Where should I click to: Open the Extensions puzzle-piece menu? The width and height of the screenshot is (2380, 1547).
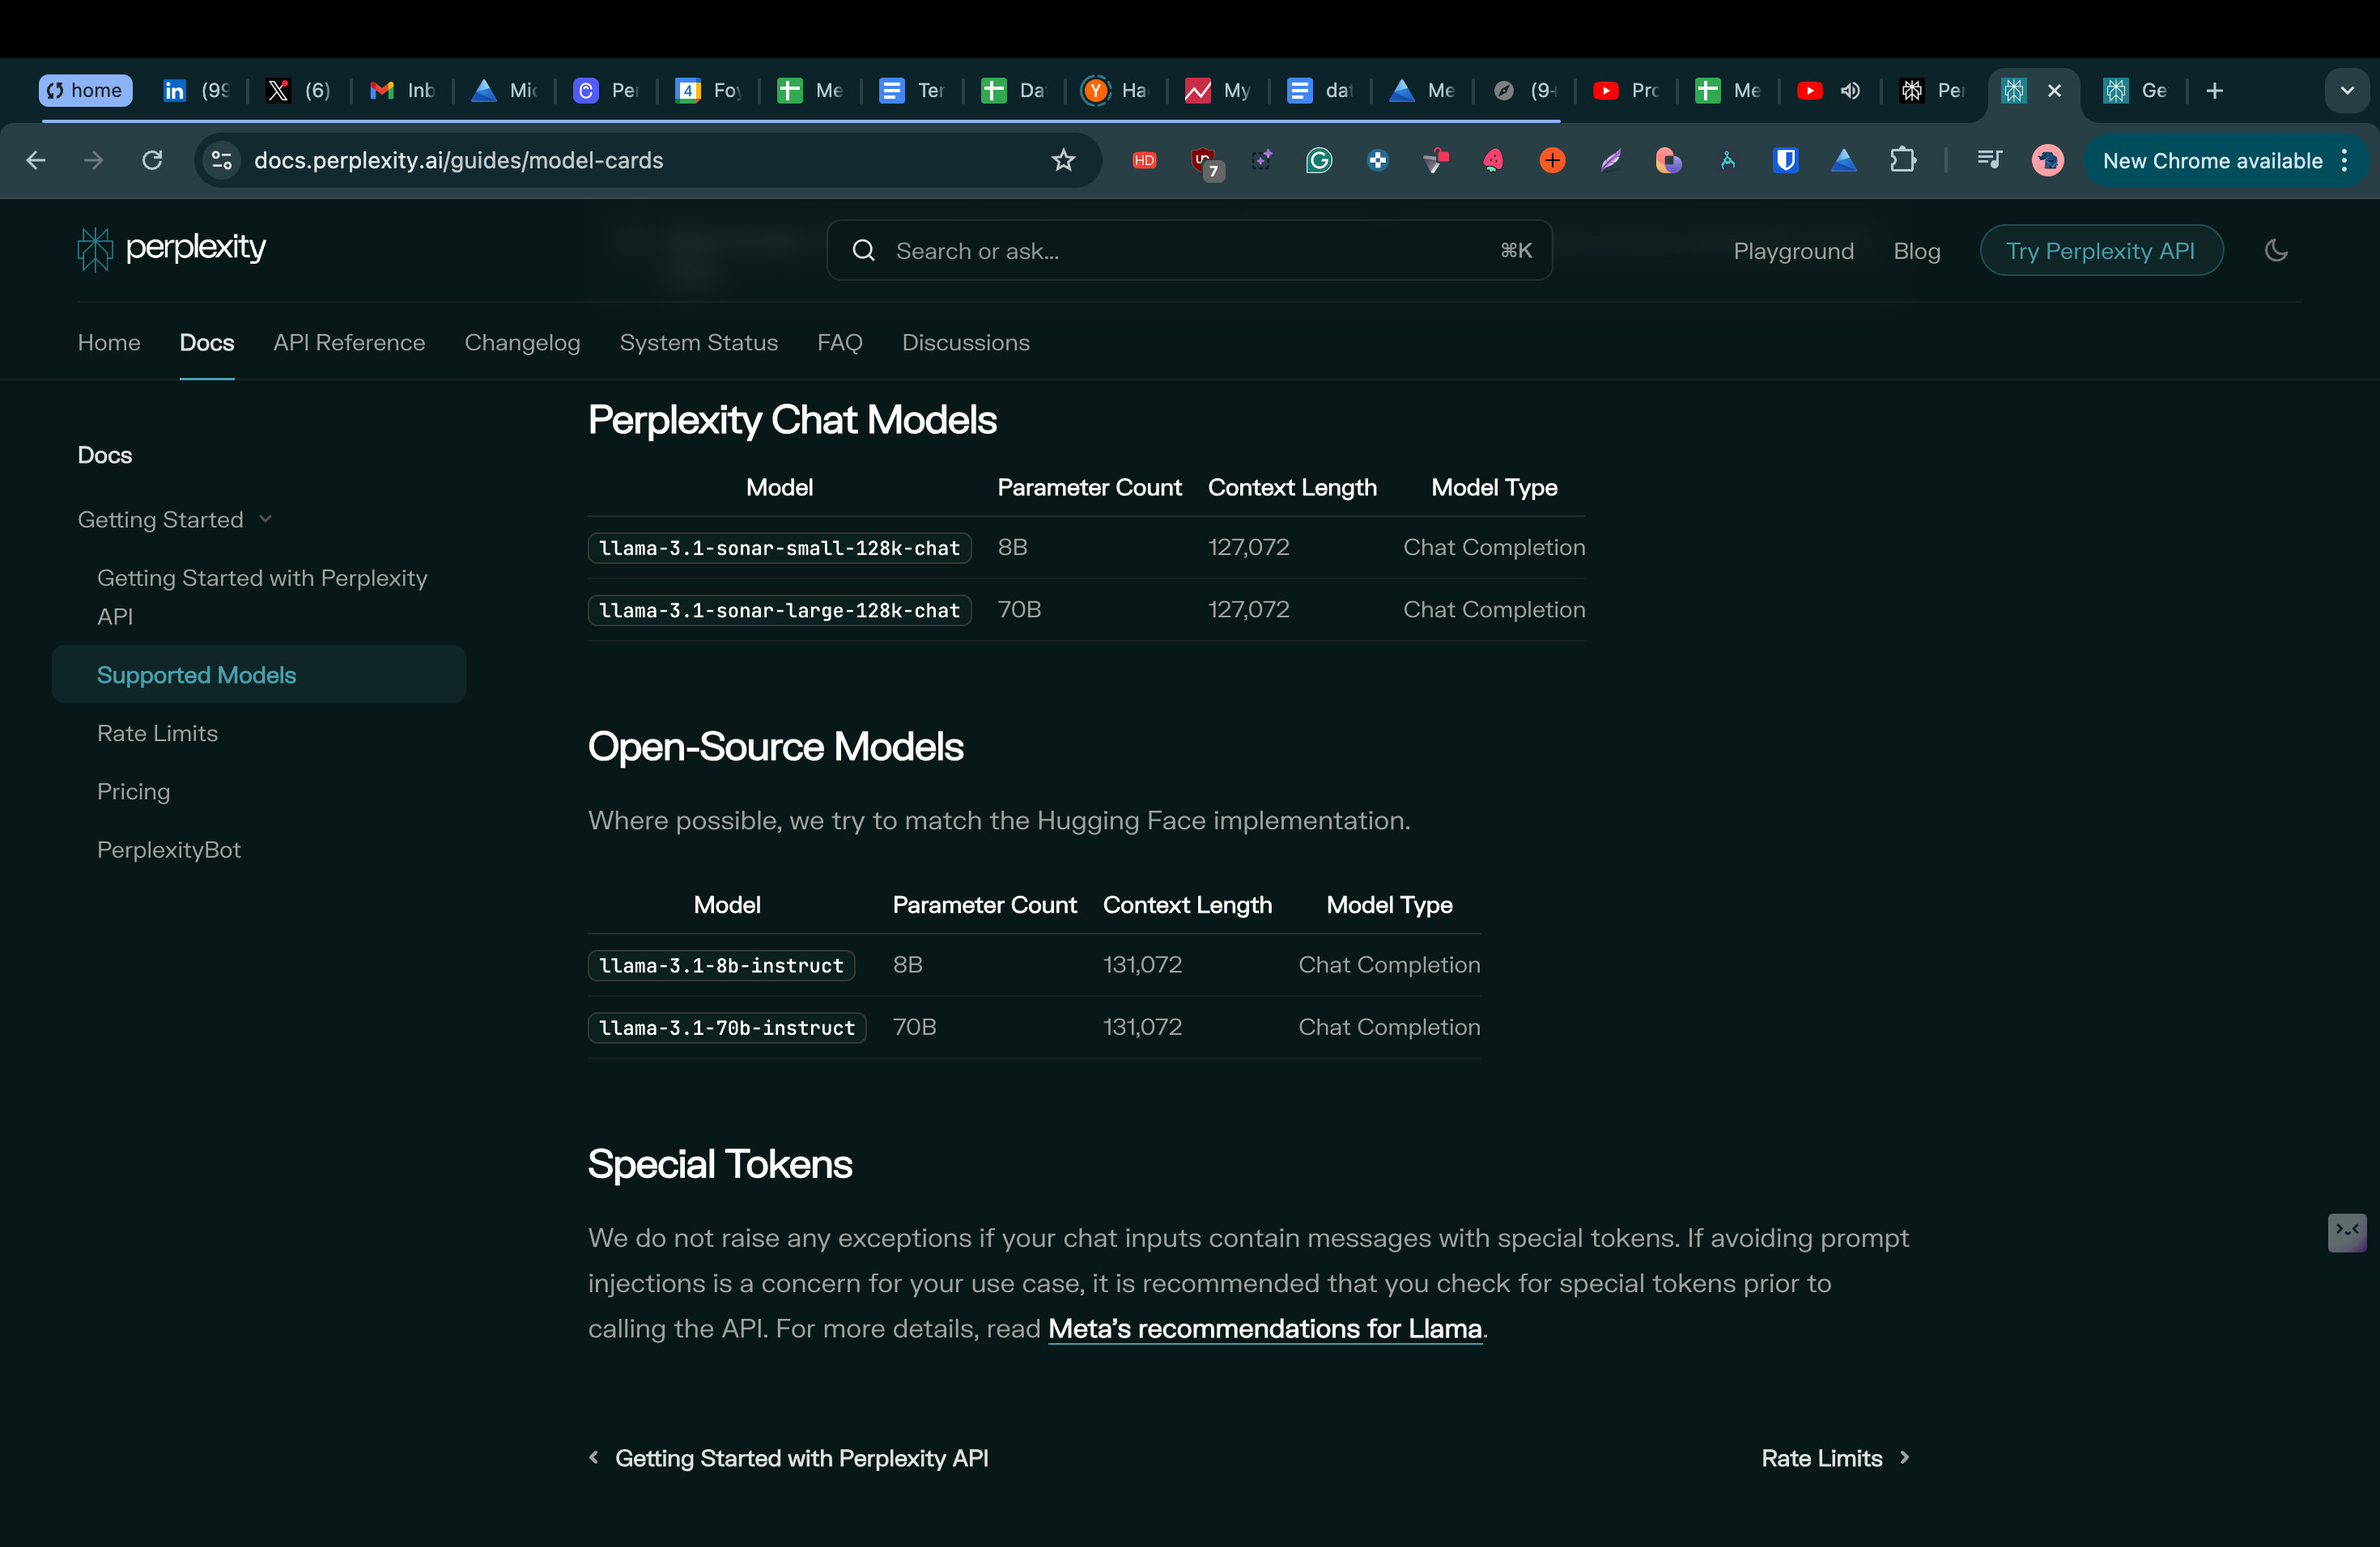pyautogui.click(x=1903, y=160)
